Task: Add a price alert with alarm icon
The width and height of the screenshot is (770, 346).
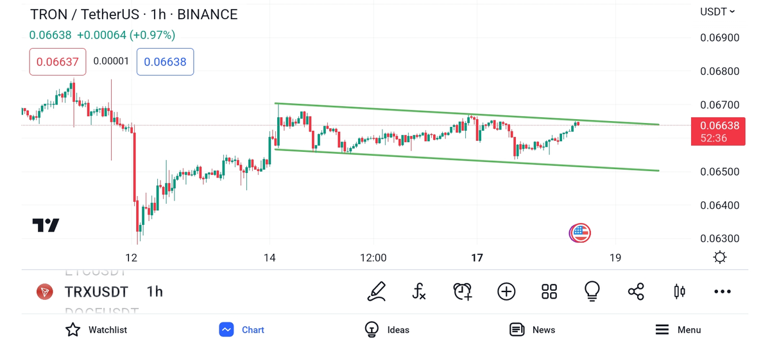Action: 462,292
